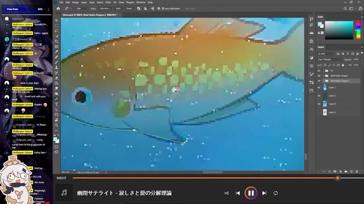Select the Frame tool

coord(56,46)
